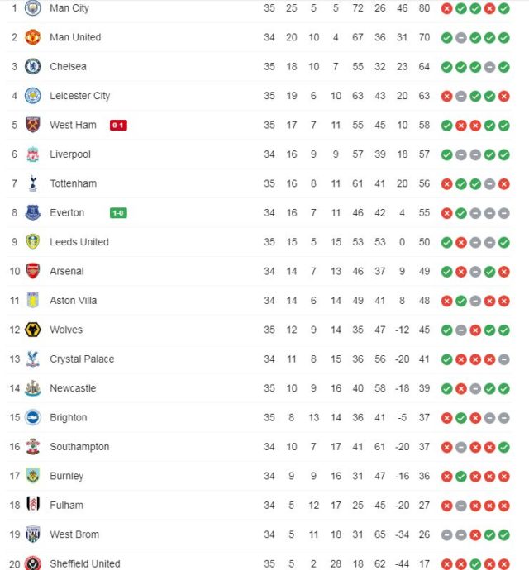This screenshot has height=570, width=529.
Task: Click the Leicester City club crest
Action: tap(32, 96)
